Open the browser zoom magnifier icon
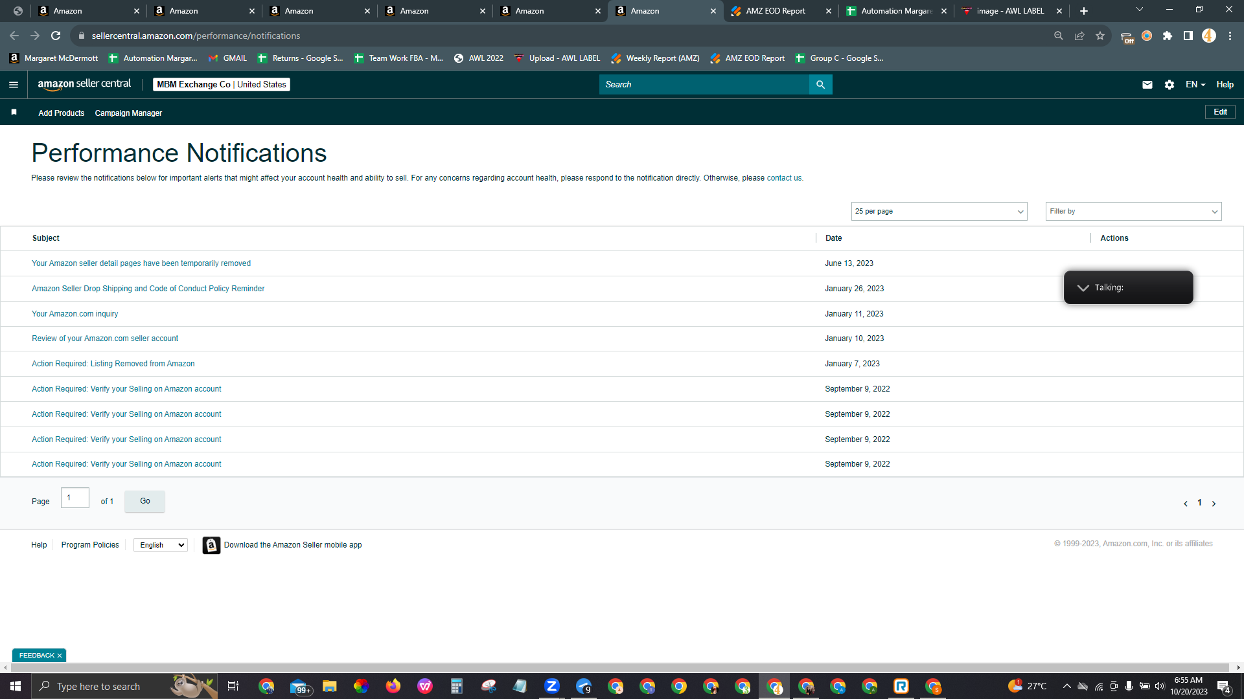The width and height of the screenshot is (1244, 699). pyautogui.click(x=1059, y=36)
